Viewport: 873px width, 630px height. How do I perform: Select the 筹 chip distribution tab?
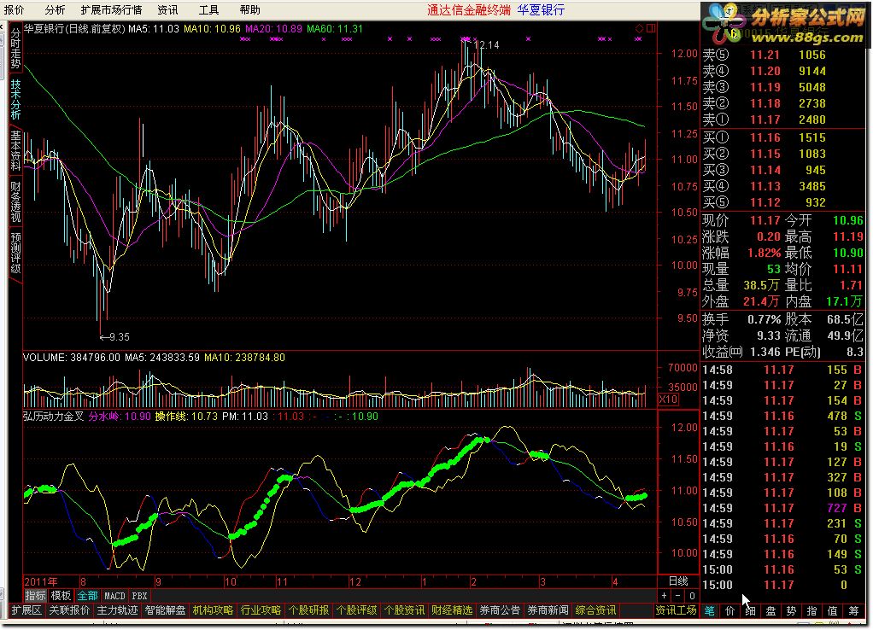coord(853,610)
